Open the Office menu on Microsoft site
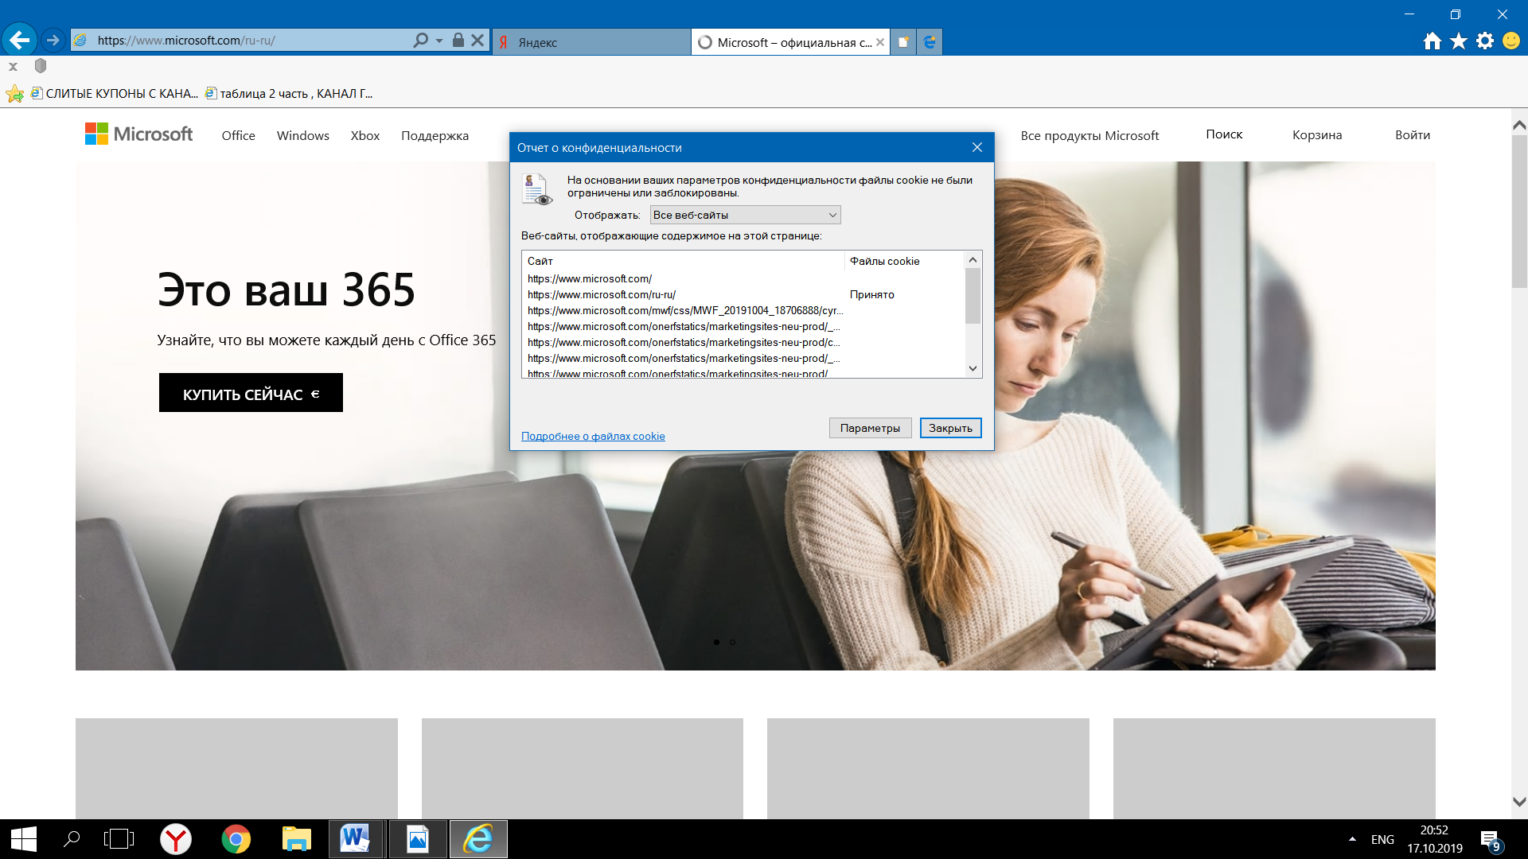This screenshot has width=1528, height=859. click(239, 135)
